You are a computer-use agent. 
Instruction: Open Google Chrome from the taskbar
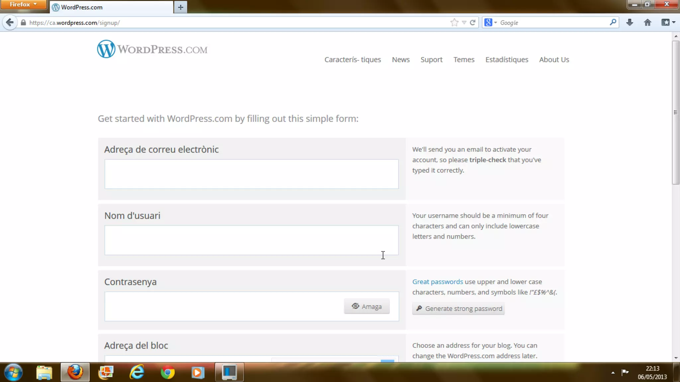tap(168, 372)
